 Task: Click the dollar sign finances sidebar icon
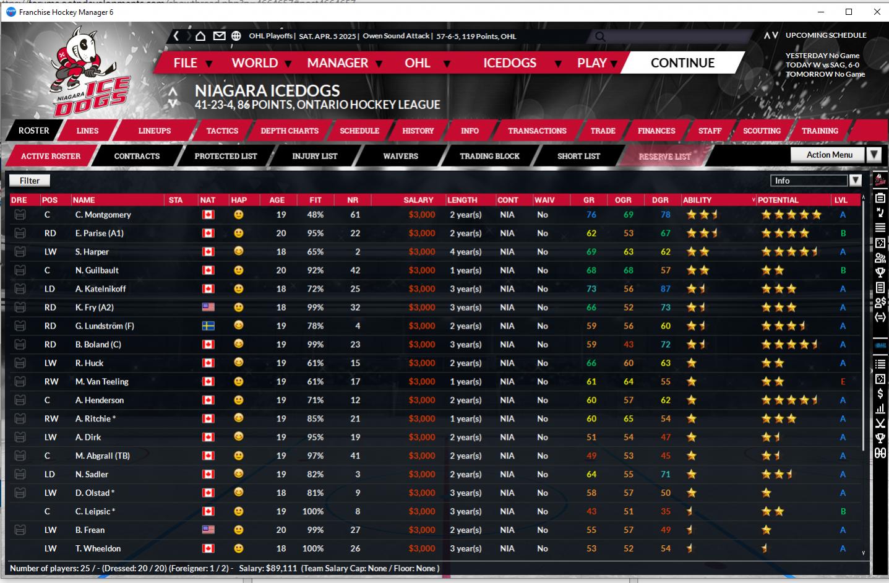coord(880,394)
